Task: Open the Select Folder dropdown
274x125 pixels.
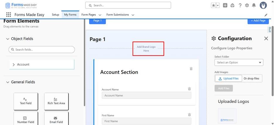Action: [x=239, y=62]
